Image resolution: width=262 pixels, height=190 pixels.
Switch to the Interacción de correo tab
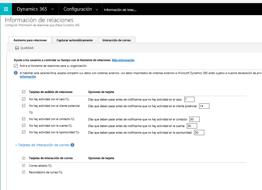pyautogui.click(x=117, y=40)
